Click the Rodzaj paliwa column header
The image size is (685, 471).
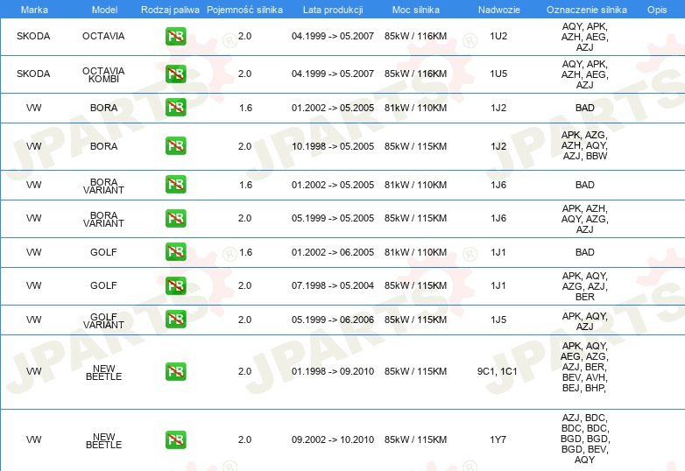click(171, 10)
